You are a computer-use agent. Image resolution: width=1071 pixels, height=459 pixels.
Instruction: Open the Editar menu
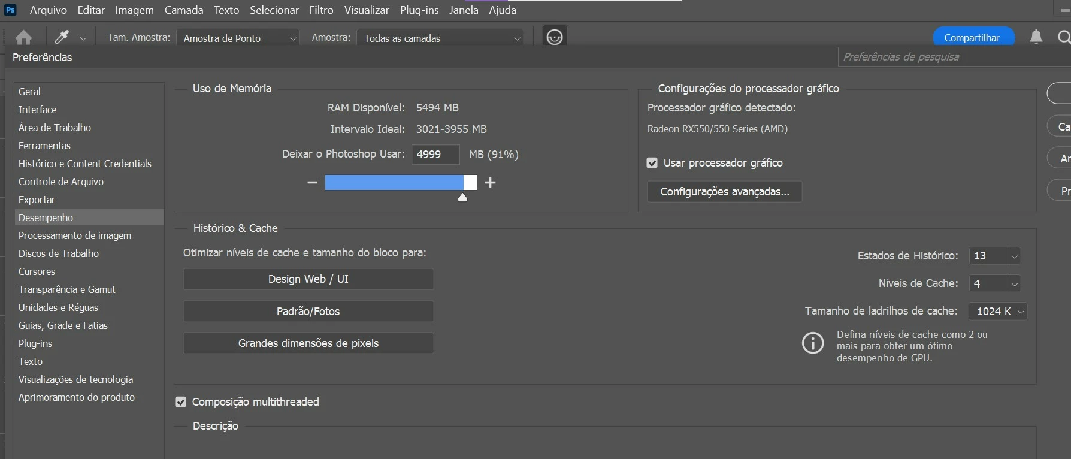pyautogui.click(x=91, y=10)
